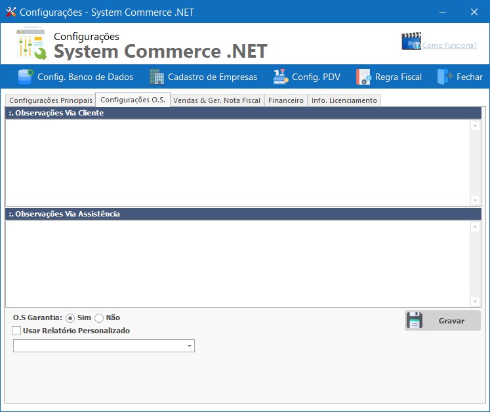The width and height of the screenshot is (490, 412).
Task: Click the Cadastro de Empresas building icon
Action: click(157, 77)
